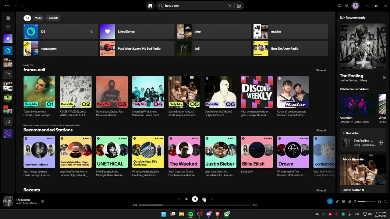Open Ecos De Amor Radio tile
The width and height of the screenshot is (390, 219).
tap(291, 49)
